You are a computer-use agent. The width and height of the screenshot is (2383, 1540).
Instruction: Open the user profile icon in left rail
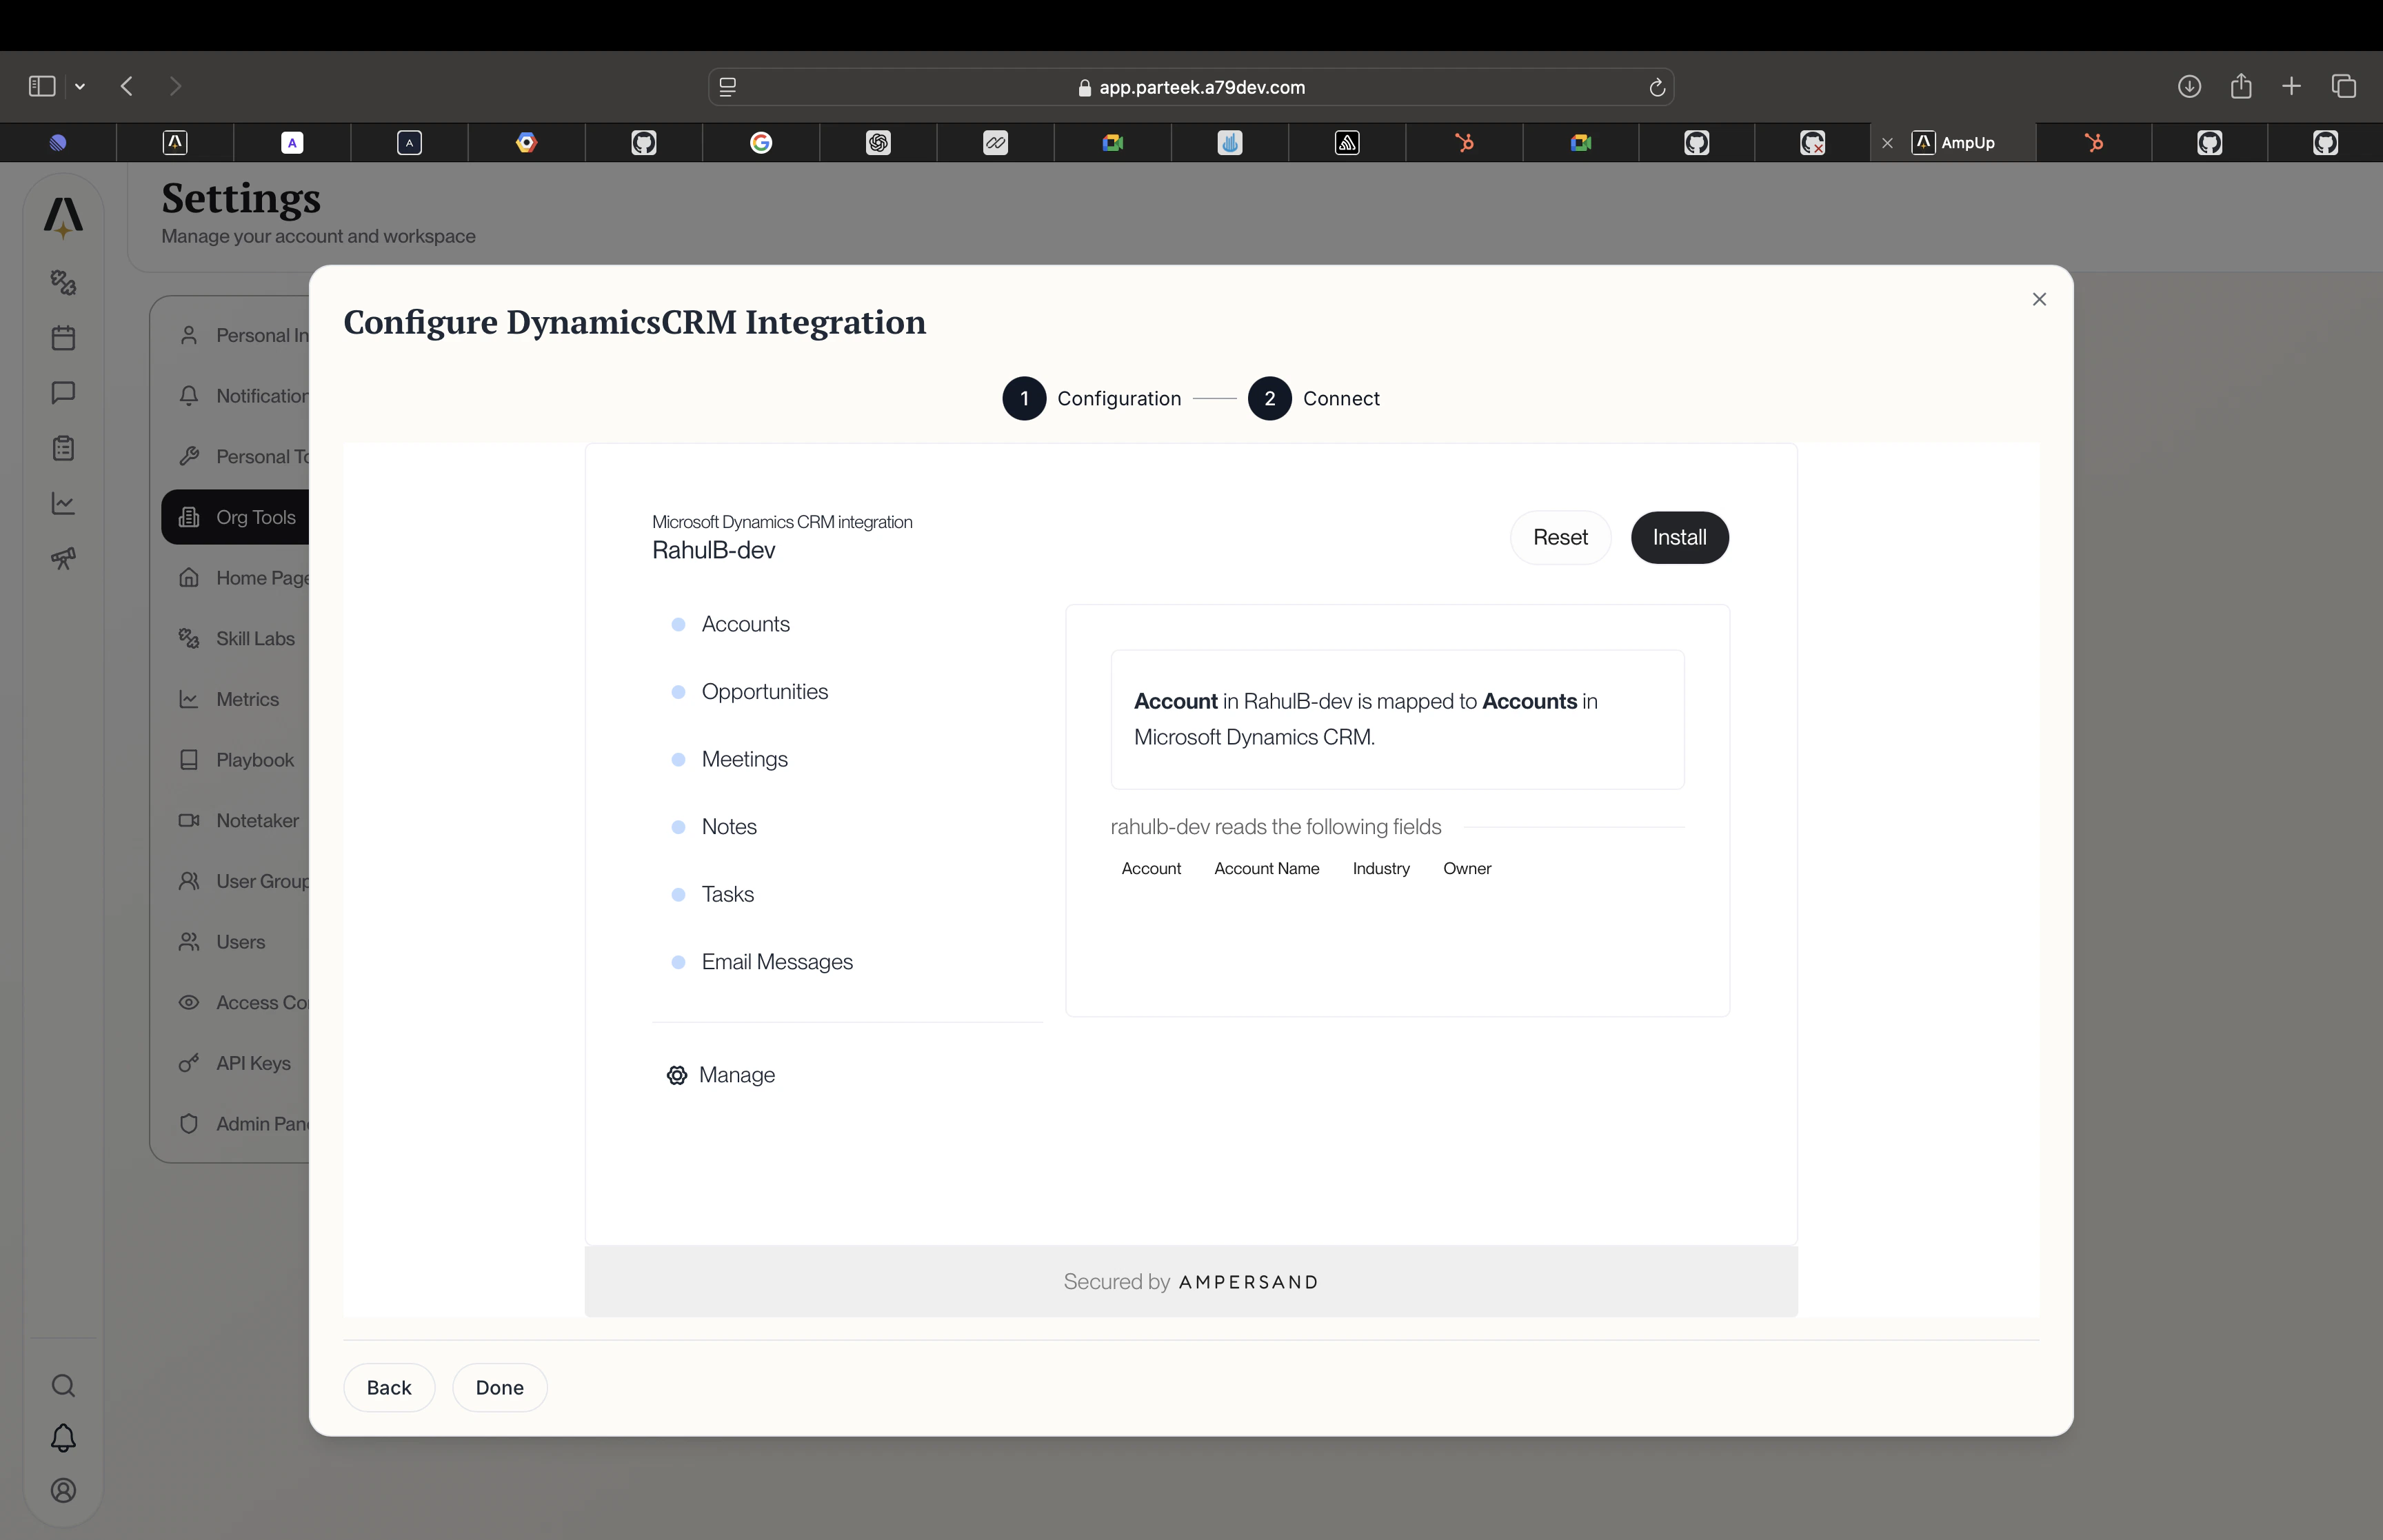(x=63, y=1490)
